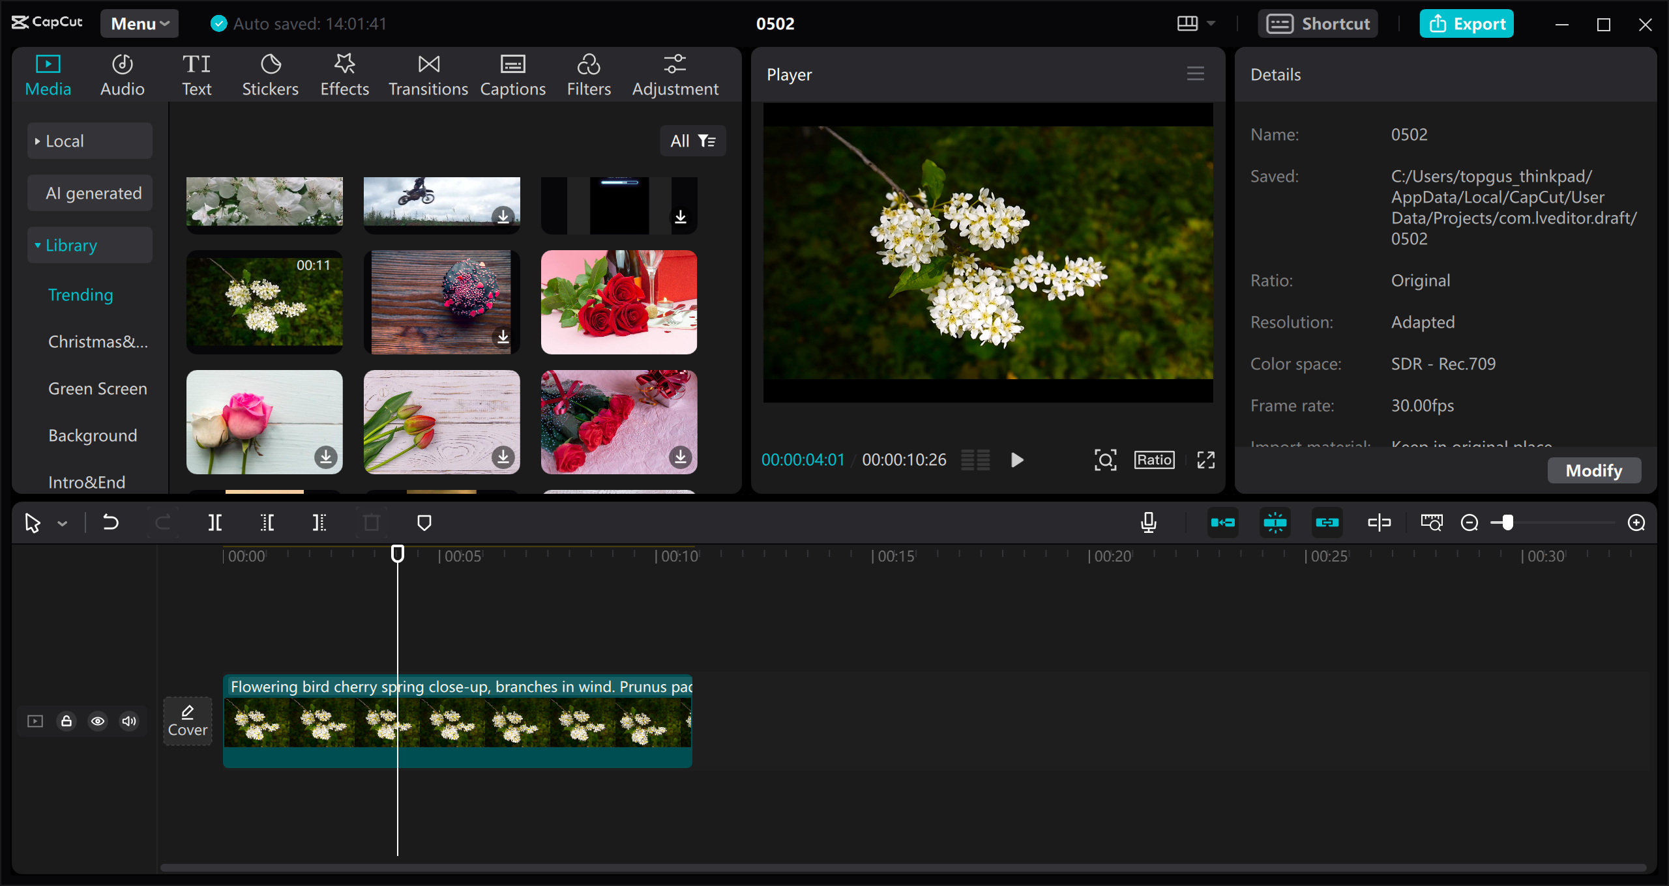The width and height of the screenshot is (1669, 886).
Task: Click the Modify button in Details panel
Action: (x=1591, y=469)
